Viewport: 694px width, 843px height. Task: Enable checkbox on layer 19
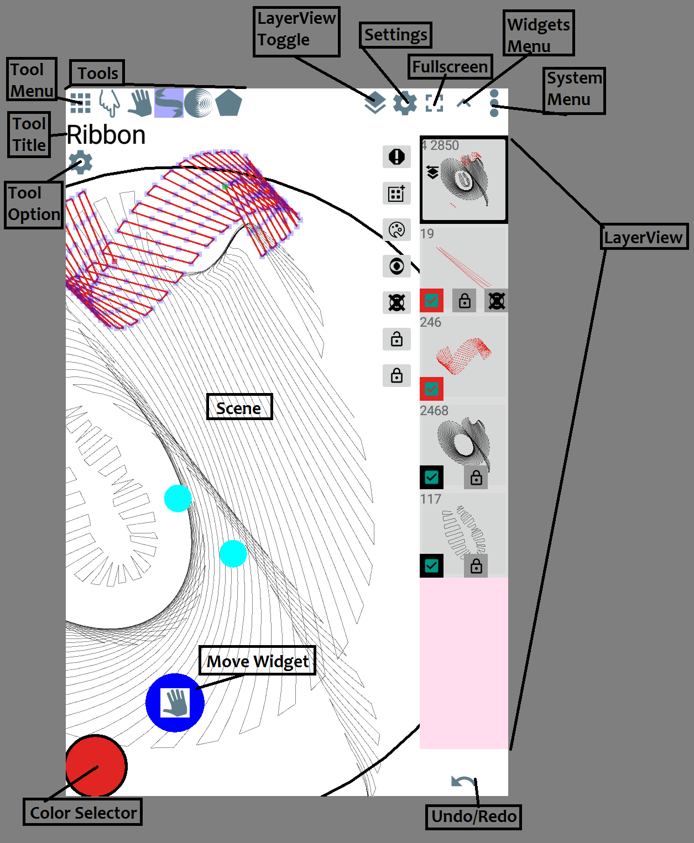[432, 300]
